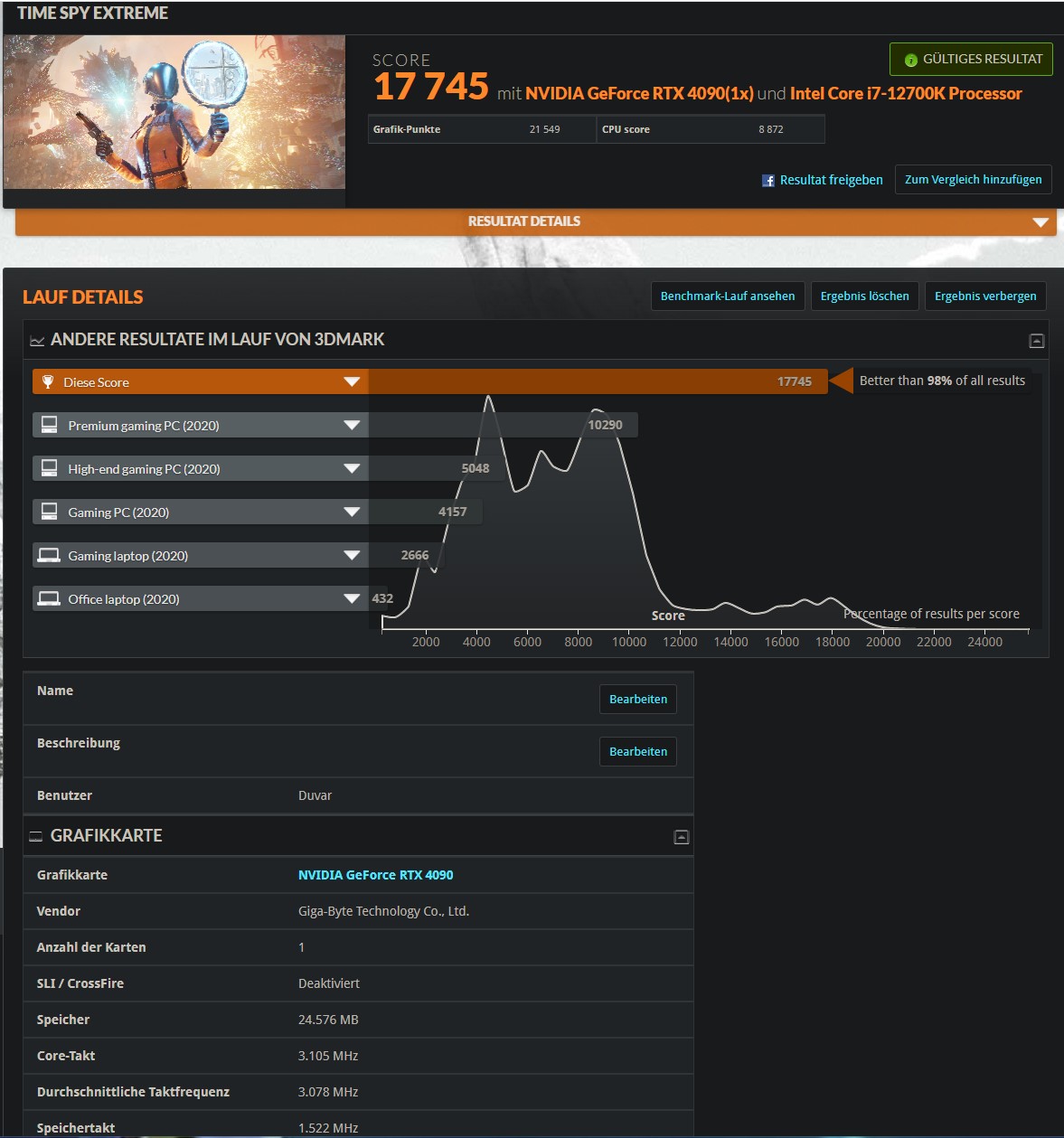Click the laptop icon beside Gaming laptop (2020)
The image size is (1064, 1138).
50,555
